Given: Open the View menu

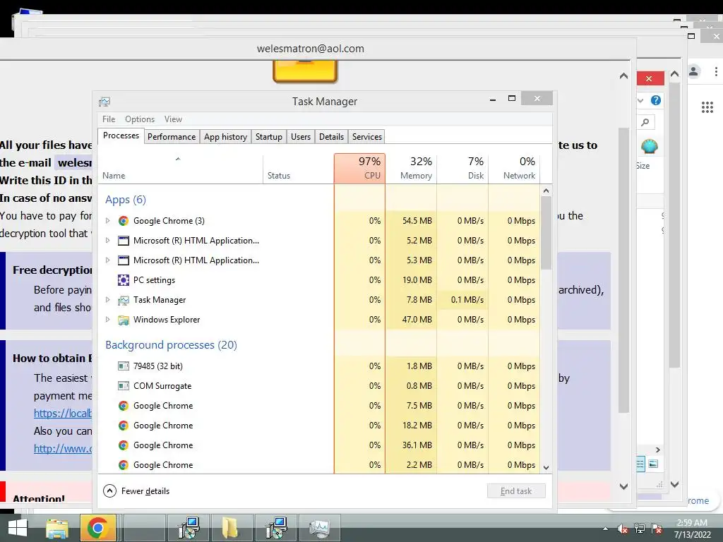Looking at the screenshot, I should 173,119.
